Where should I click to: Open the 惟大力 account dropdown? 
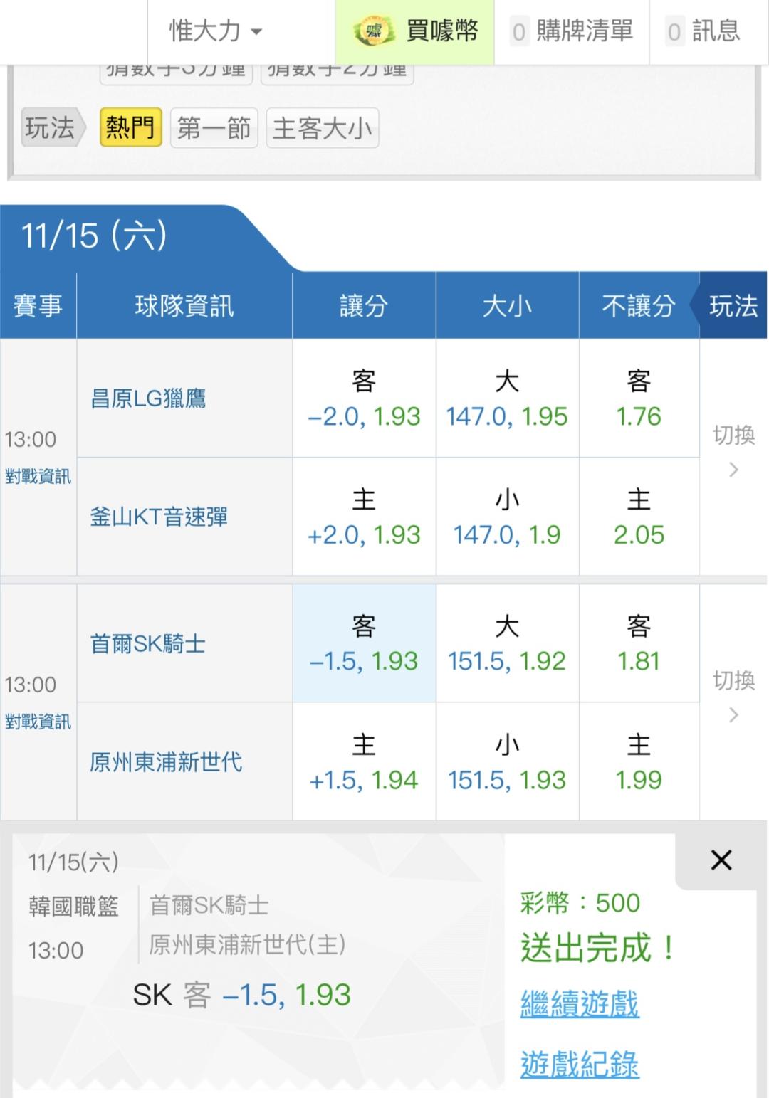coord(215,31)
